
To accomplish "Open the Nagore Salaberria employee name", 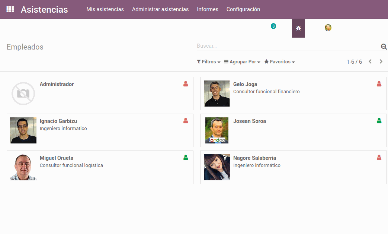I will click(254, 158).
